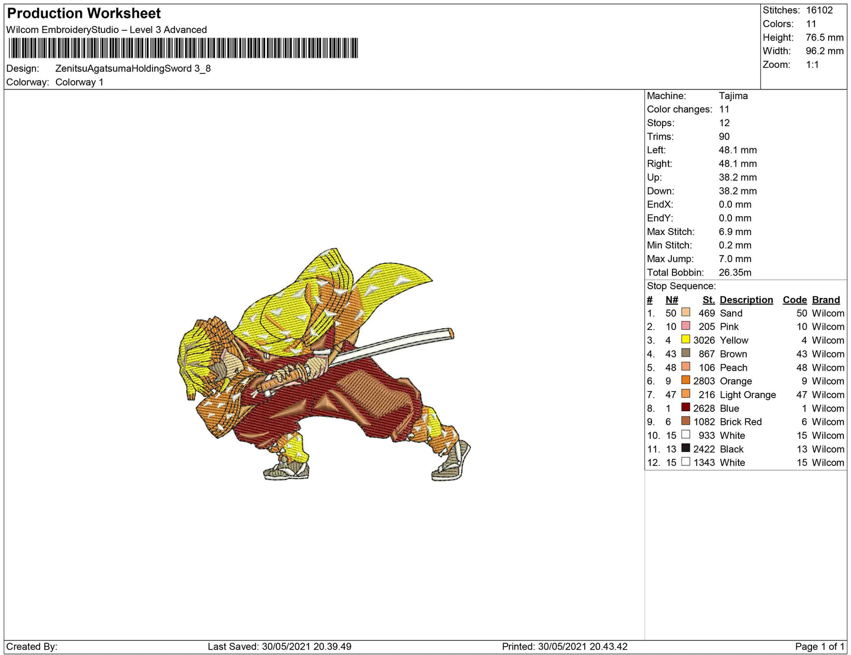Click the stitch count '16102'

[x=820, y=10]
